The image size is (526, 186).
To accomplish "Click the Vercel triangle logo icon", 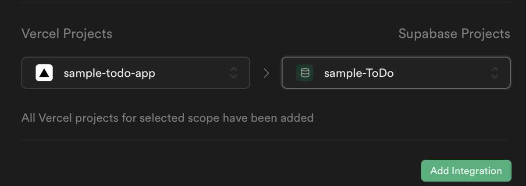I will tap(44, 73).
